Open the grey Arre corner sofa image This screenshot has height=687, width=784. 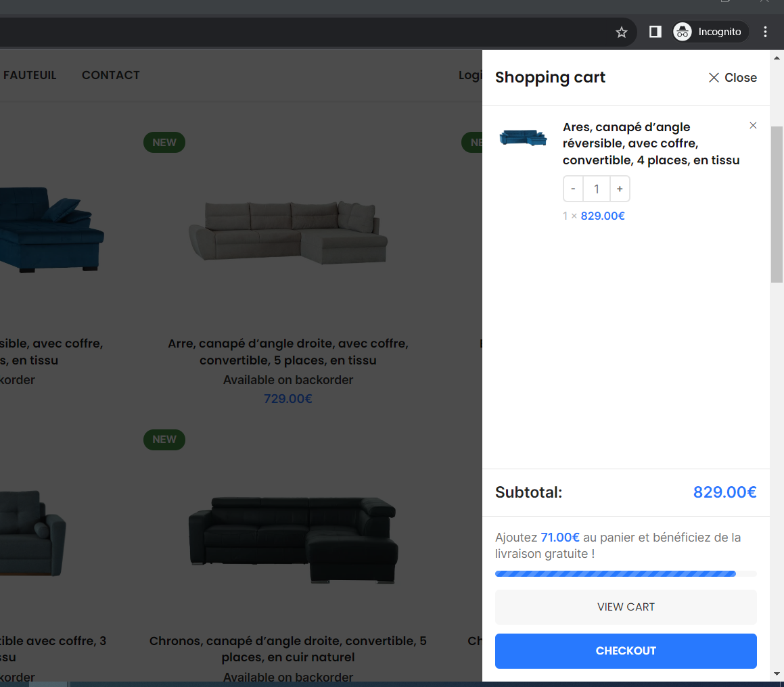pos(288,233)
